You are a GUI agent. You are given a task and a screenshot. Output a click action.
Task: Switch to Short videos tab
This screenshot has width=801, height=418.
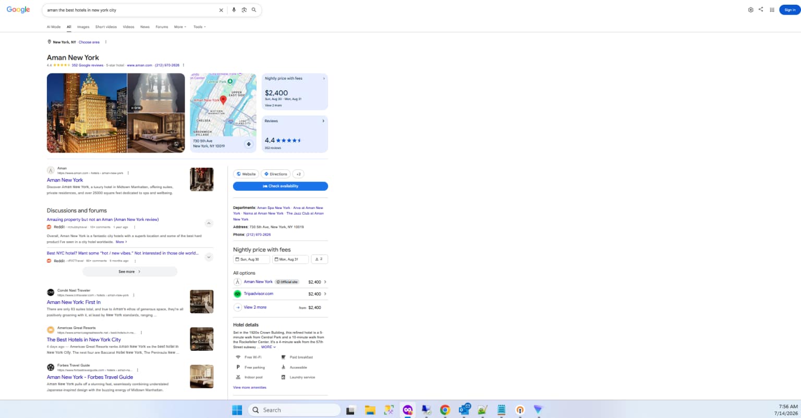[106, 27]
